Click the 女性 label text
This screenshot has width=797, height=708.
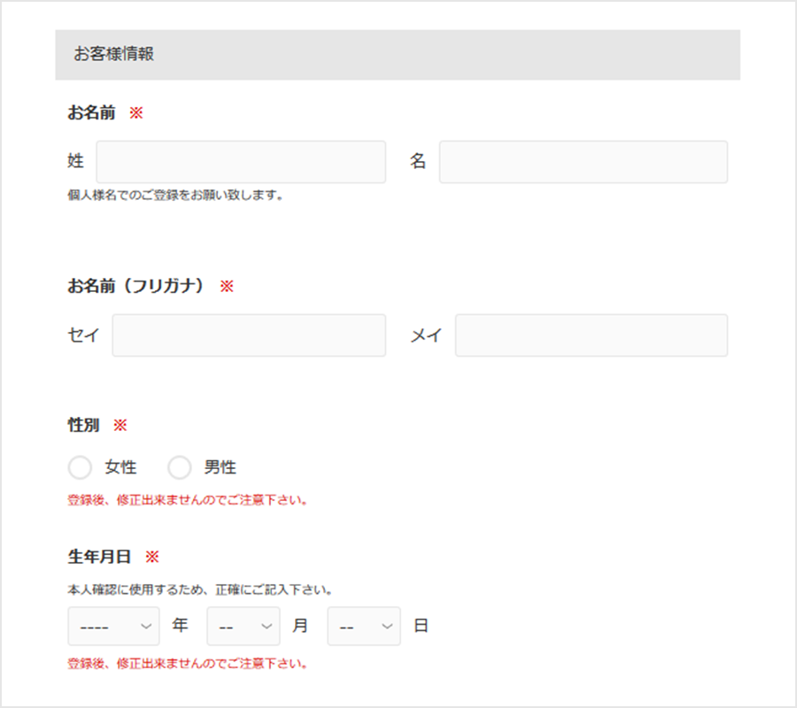(120, 467)
